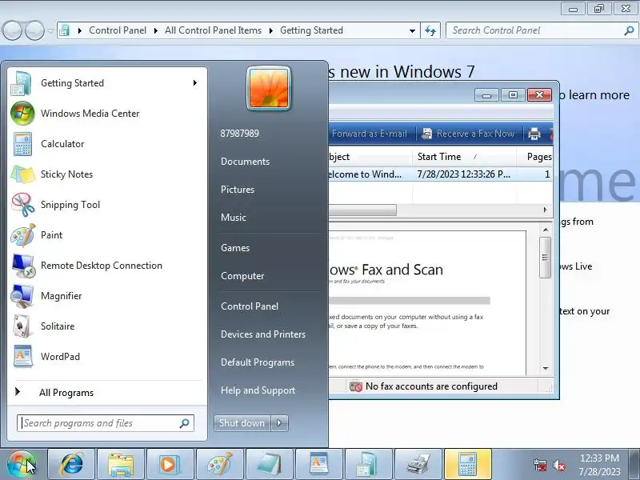This screenshot has height=480, width=640.
Task: Click the fax preview scroll down arrow
Action: (546, 369)
